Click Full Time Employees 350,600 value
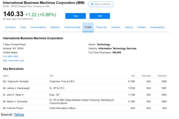Image resolution: width=179 pixels, height=119 pixels. 117,53
